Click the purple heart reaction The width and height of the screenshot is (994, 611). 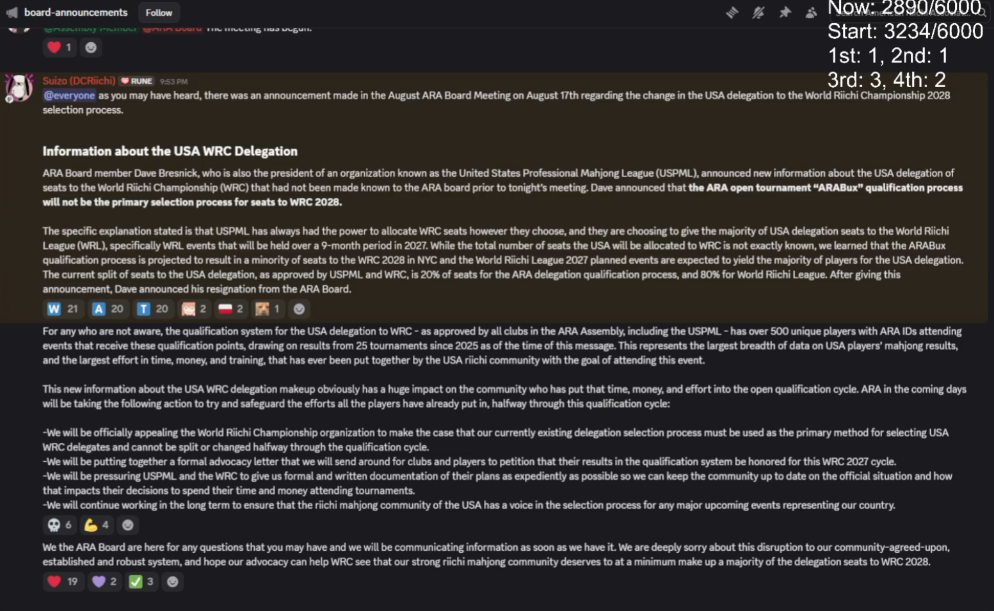coord(104,582)
